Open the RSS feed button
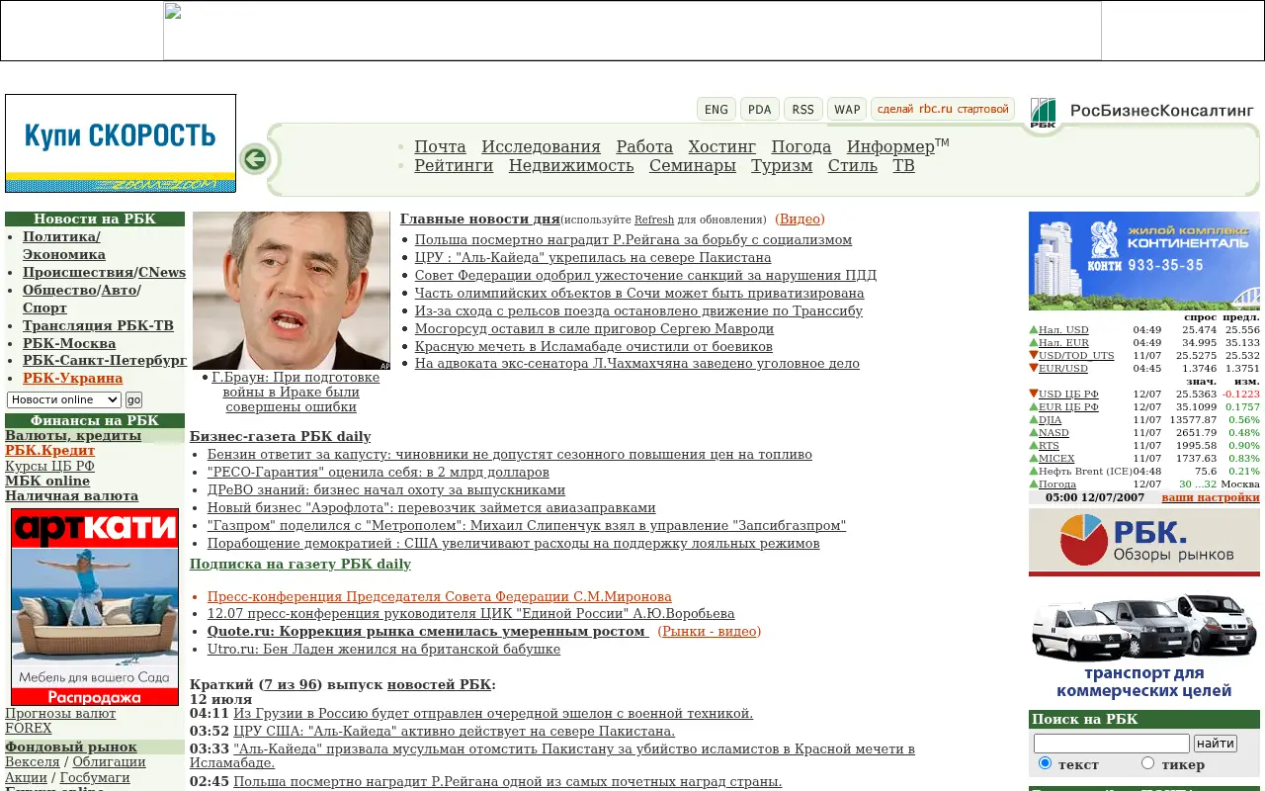Viewport: 1265px width, 791px height. click(x=803, y=109)
